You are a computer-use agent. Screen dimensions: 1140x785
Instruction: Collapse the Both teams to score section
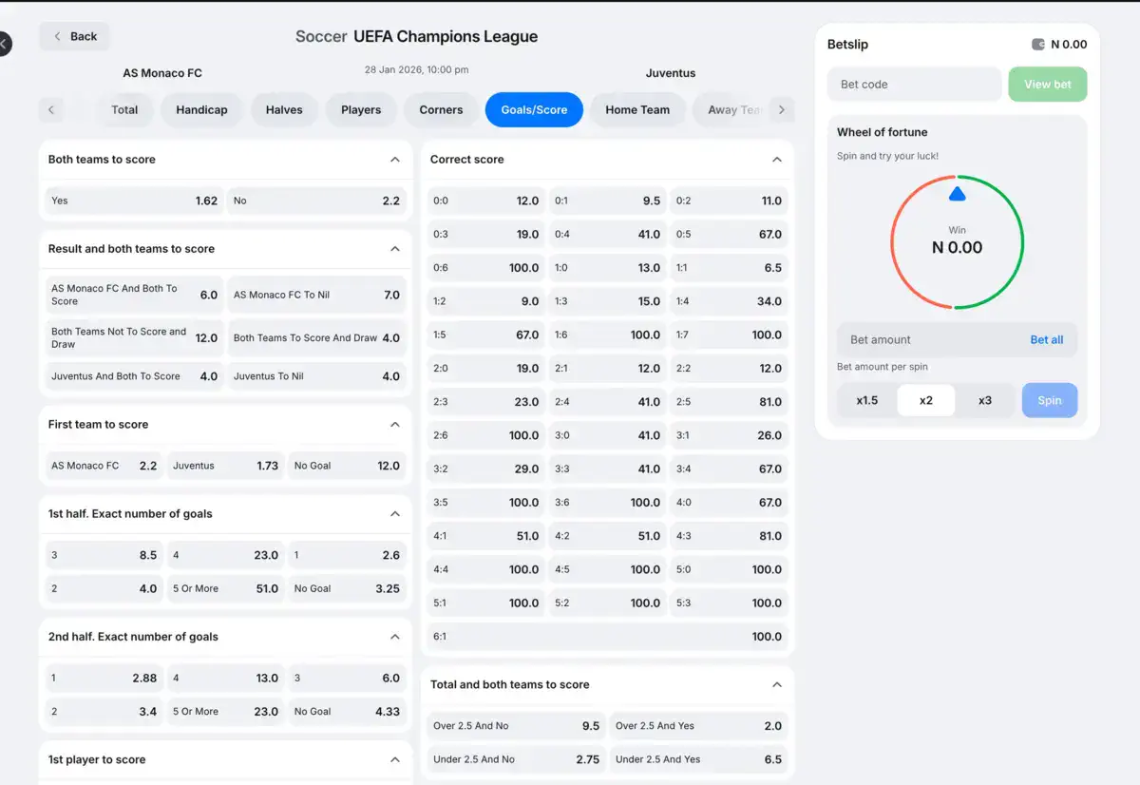pyautogui.click(x=395, y=160)
